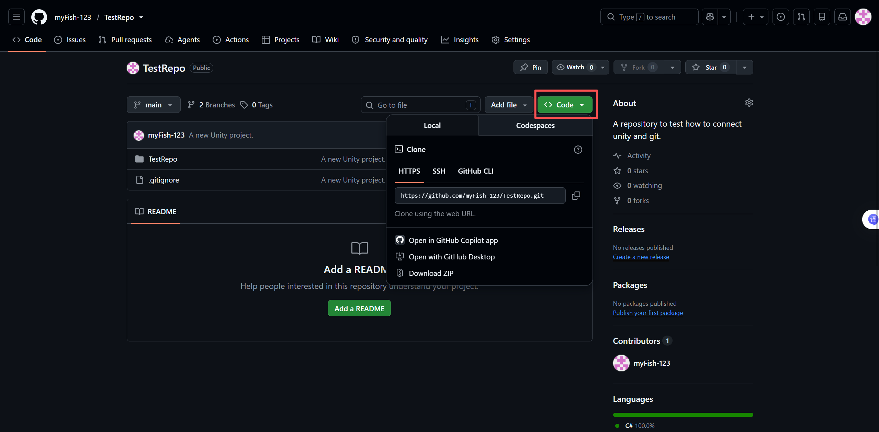View the 2 Branches link

click(211, 105)
